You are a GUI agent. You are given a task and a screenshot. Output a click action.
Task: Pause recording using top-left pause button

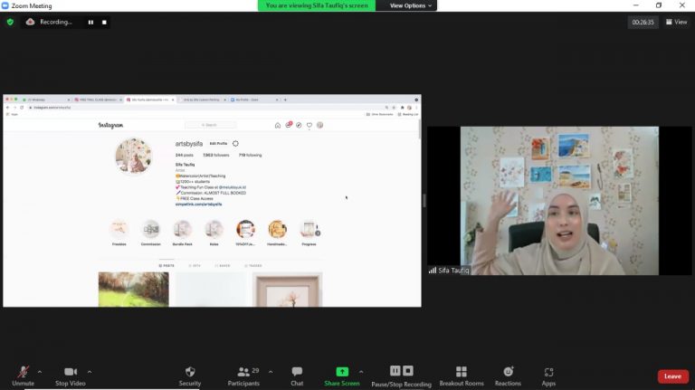[90, 22]
